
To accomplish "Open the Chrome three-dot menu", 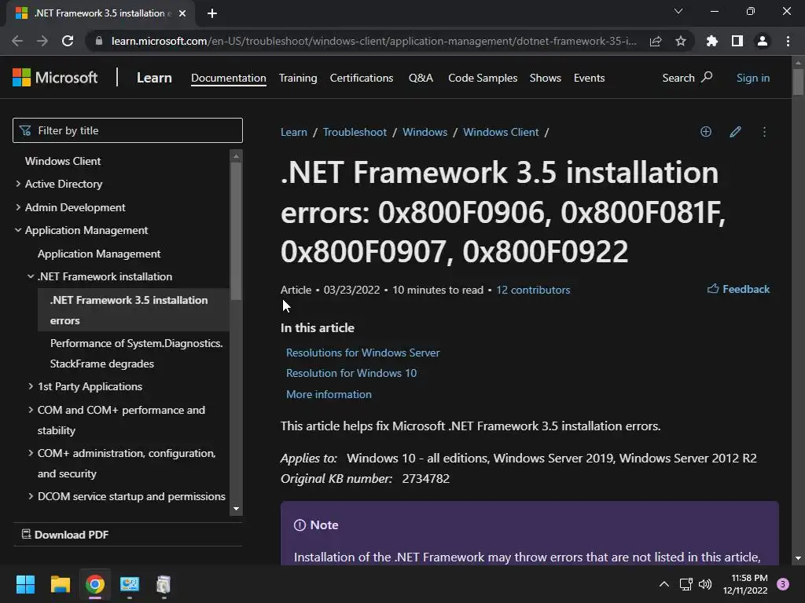I will 788,41.
